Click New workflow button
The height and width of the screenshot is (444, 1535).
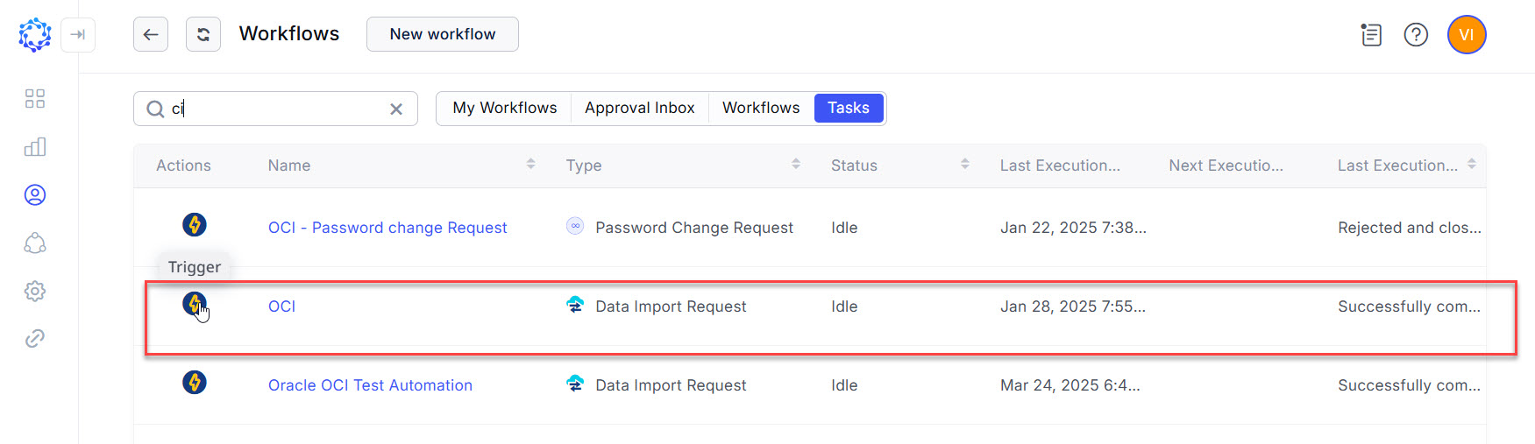(x=443, y=34)
